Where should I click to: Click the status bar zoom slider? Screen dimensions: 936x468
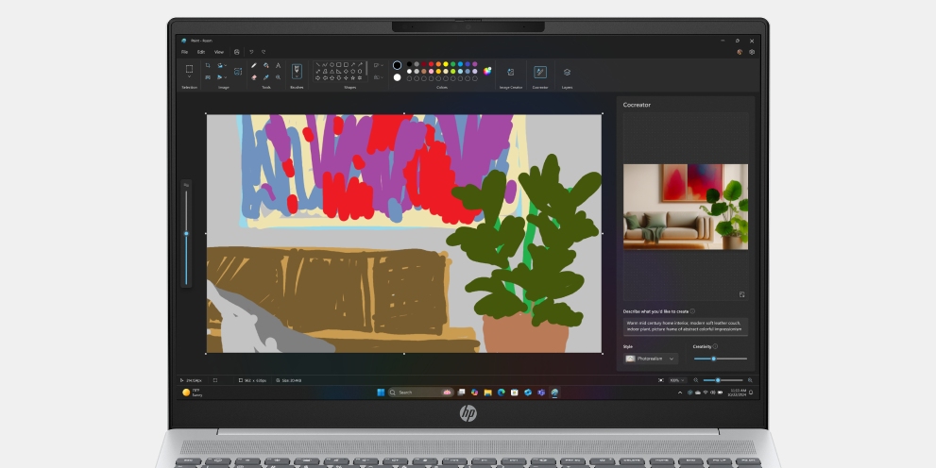[723, 380]
